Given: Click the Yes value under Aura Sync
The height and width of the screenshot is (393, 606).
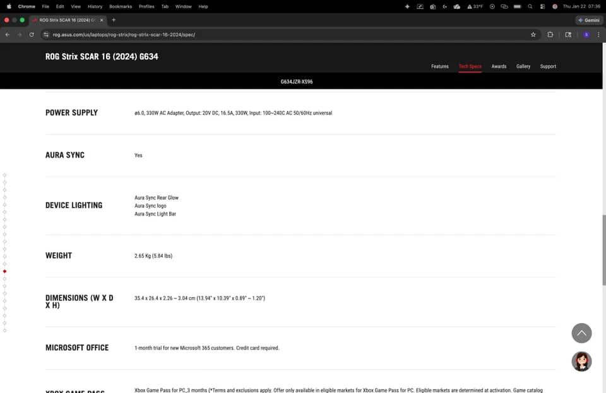Looking at the screenshot, I should pos(138,156).
